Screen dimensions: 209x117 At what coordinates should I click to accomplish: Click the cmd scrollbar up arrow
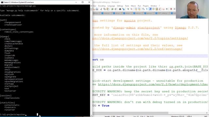[x=91, y=6]
